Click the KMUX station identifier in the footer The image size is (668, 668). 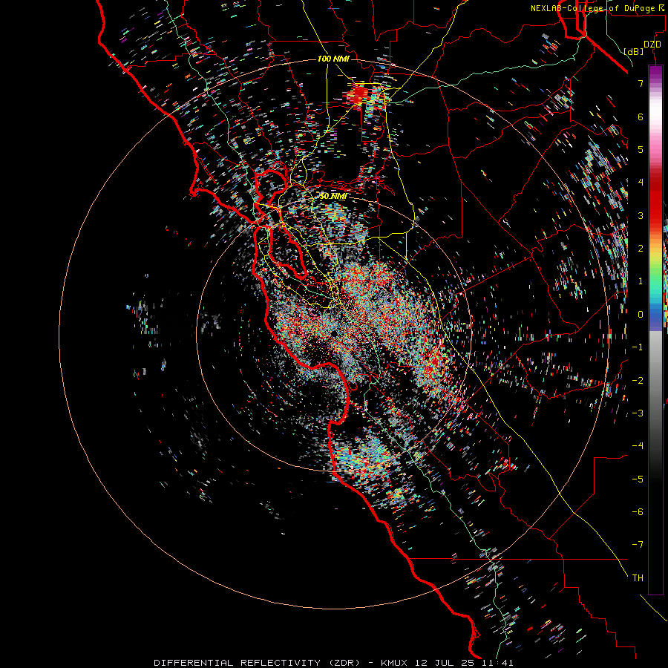click(396, 663)
